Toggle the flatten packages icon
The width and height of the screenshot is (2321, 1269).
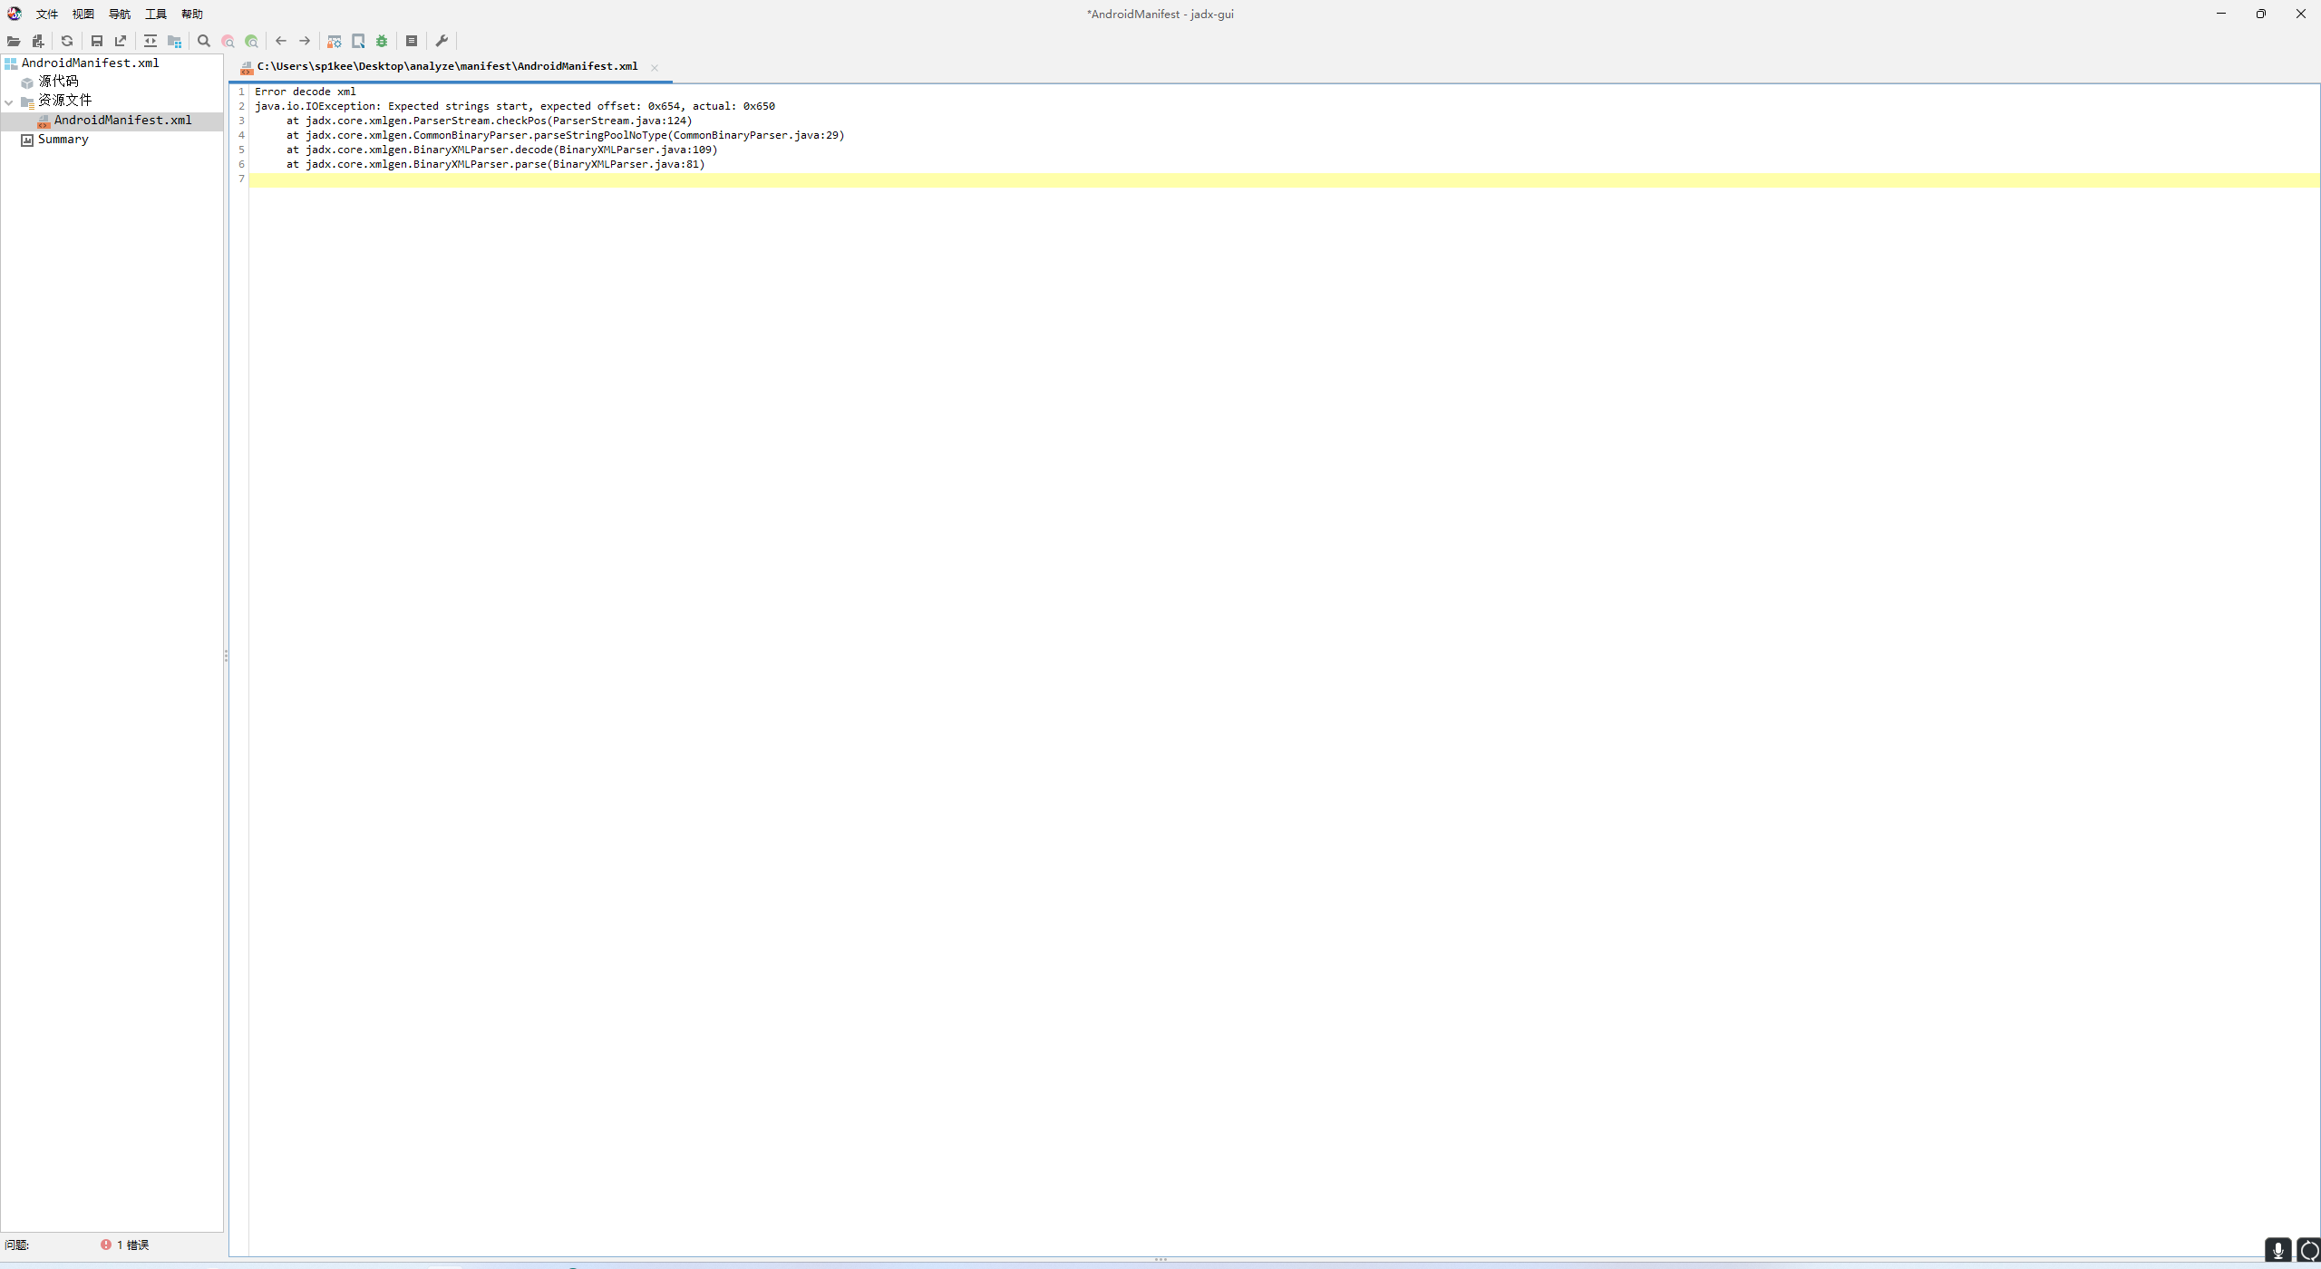[x=175, y=41]
